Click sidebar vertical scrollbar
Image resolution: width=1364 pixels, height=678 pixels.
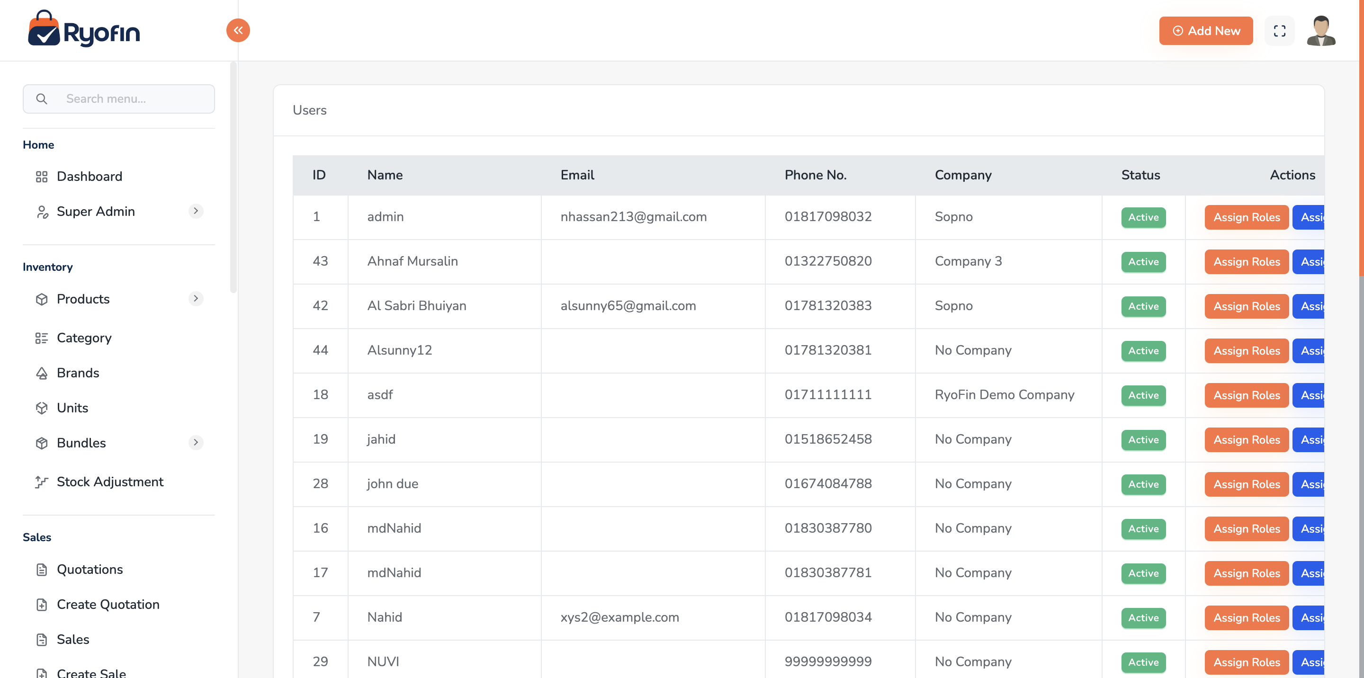(233, 177)
